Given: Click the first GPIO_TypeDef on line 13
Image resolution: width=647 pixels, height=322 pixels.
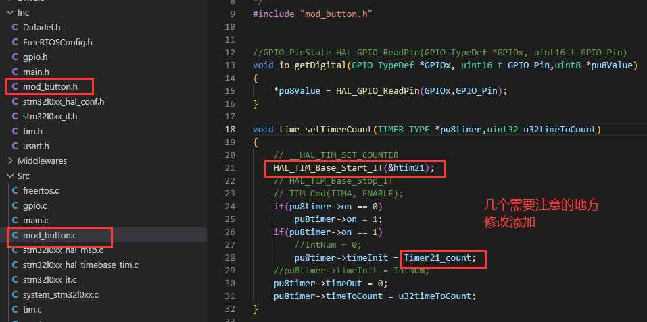Looking at the screenshot, I should pos(383,65).
